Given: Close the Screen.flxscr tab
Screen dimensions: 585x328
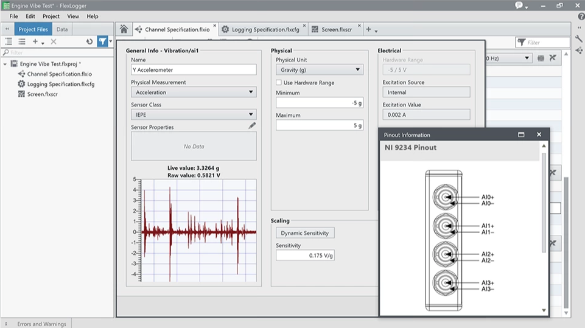Looking at the screenshot, I should tap(359, 26).
